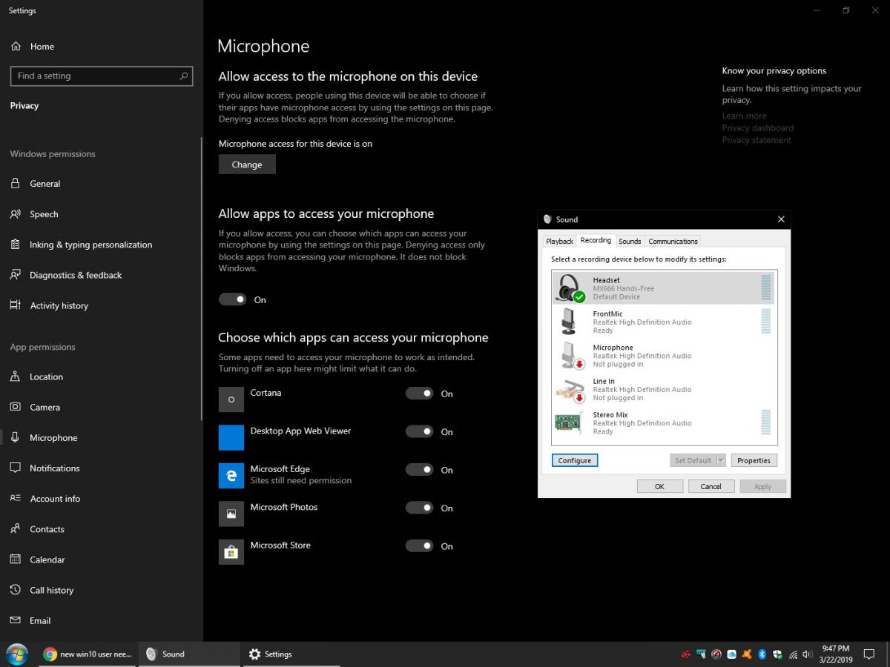
Task: Click the Location permission icon
Action: (16, 376)
